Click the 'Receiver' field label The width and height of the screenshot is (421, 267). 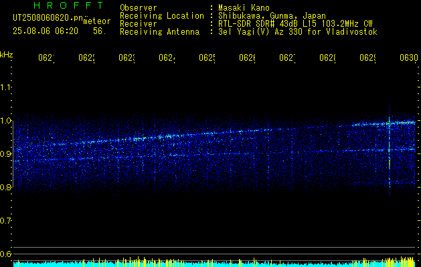[139, 24]
